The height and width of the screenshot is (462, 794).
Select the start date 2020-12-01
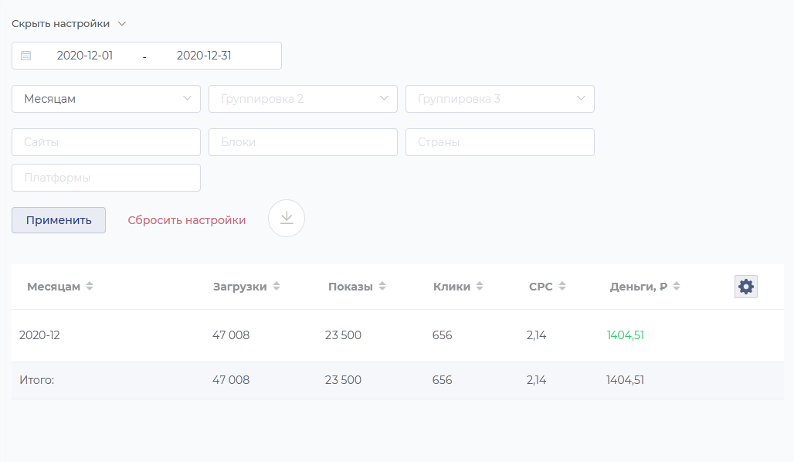pos(85,56)
